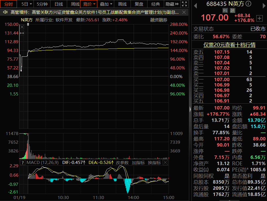This screenshot has height=201, width=267.
Task: Click the stock info icon beside N英方
Action: [248, 4]
